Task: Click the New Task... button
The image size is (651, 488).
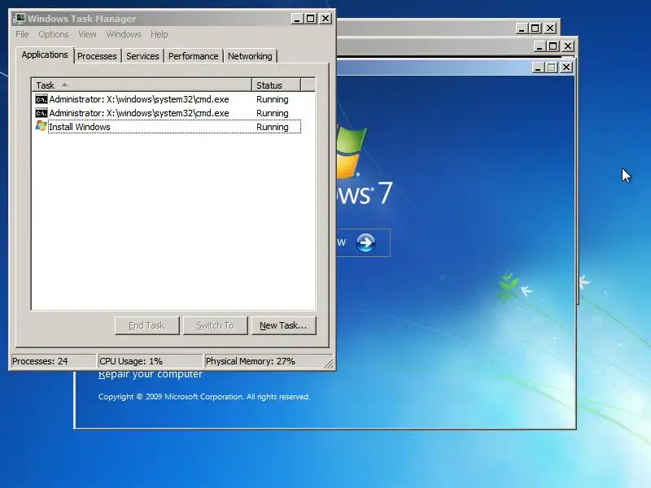Action: (x=283, y=325)
